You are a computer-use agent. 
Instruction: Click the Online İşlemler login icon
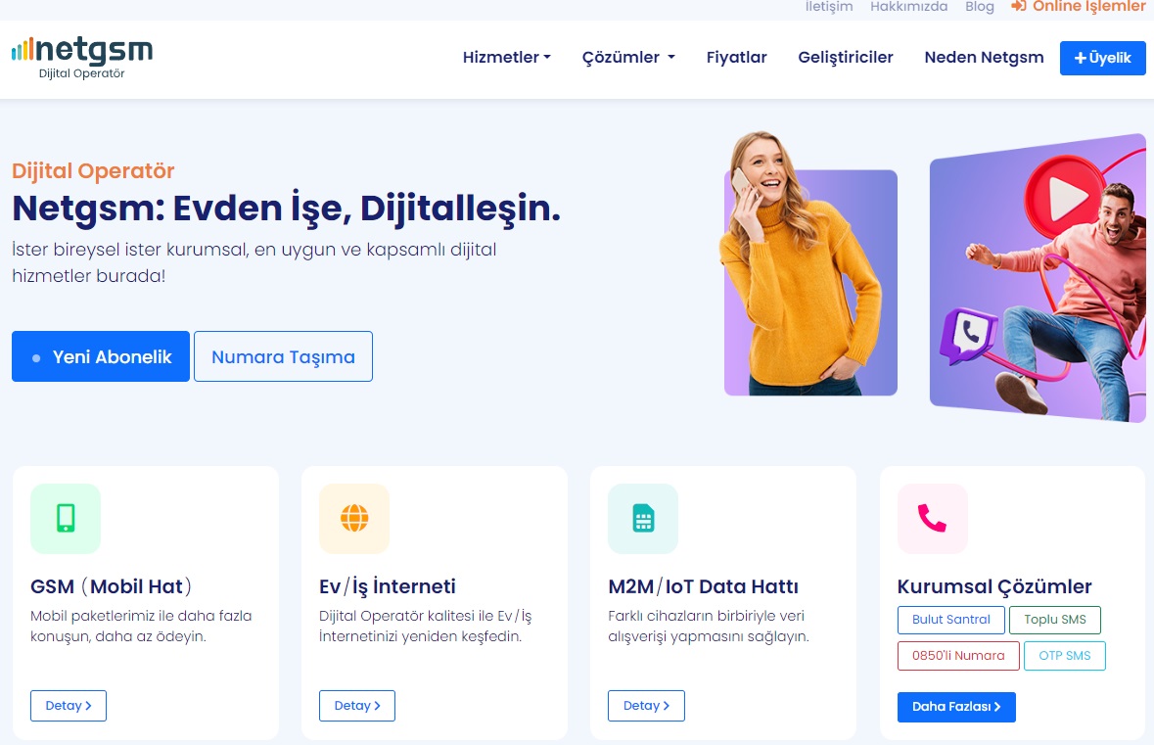tap(1019, 7)
